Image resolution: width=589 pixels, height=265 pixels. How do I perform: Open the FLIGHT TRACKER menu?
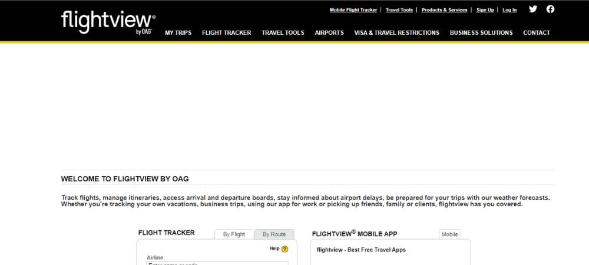pyautogui.click(x=227, y=32)
